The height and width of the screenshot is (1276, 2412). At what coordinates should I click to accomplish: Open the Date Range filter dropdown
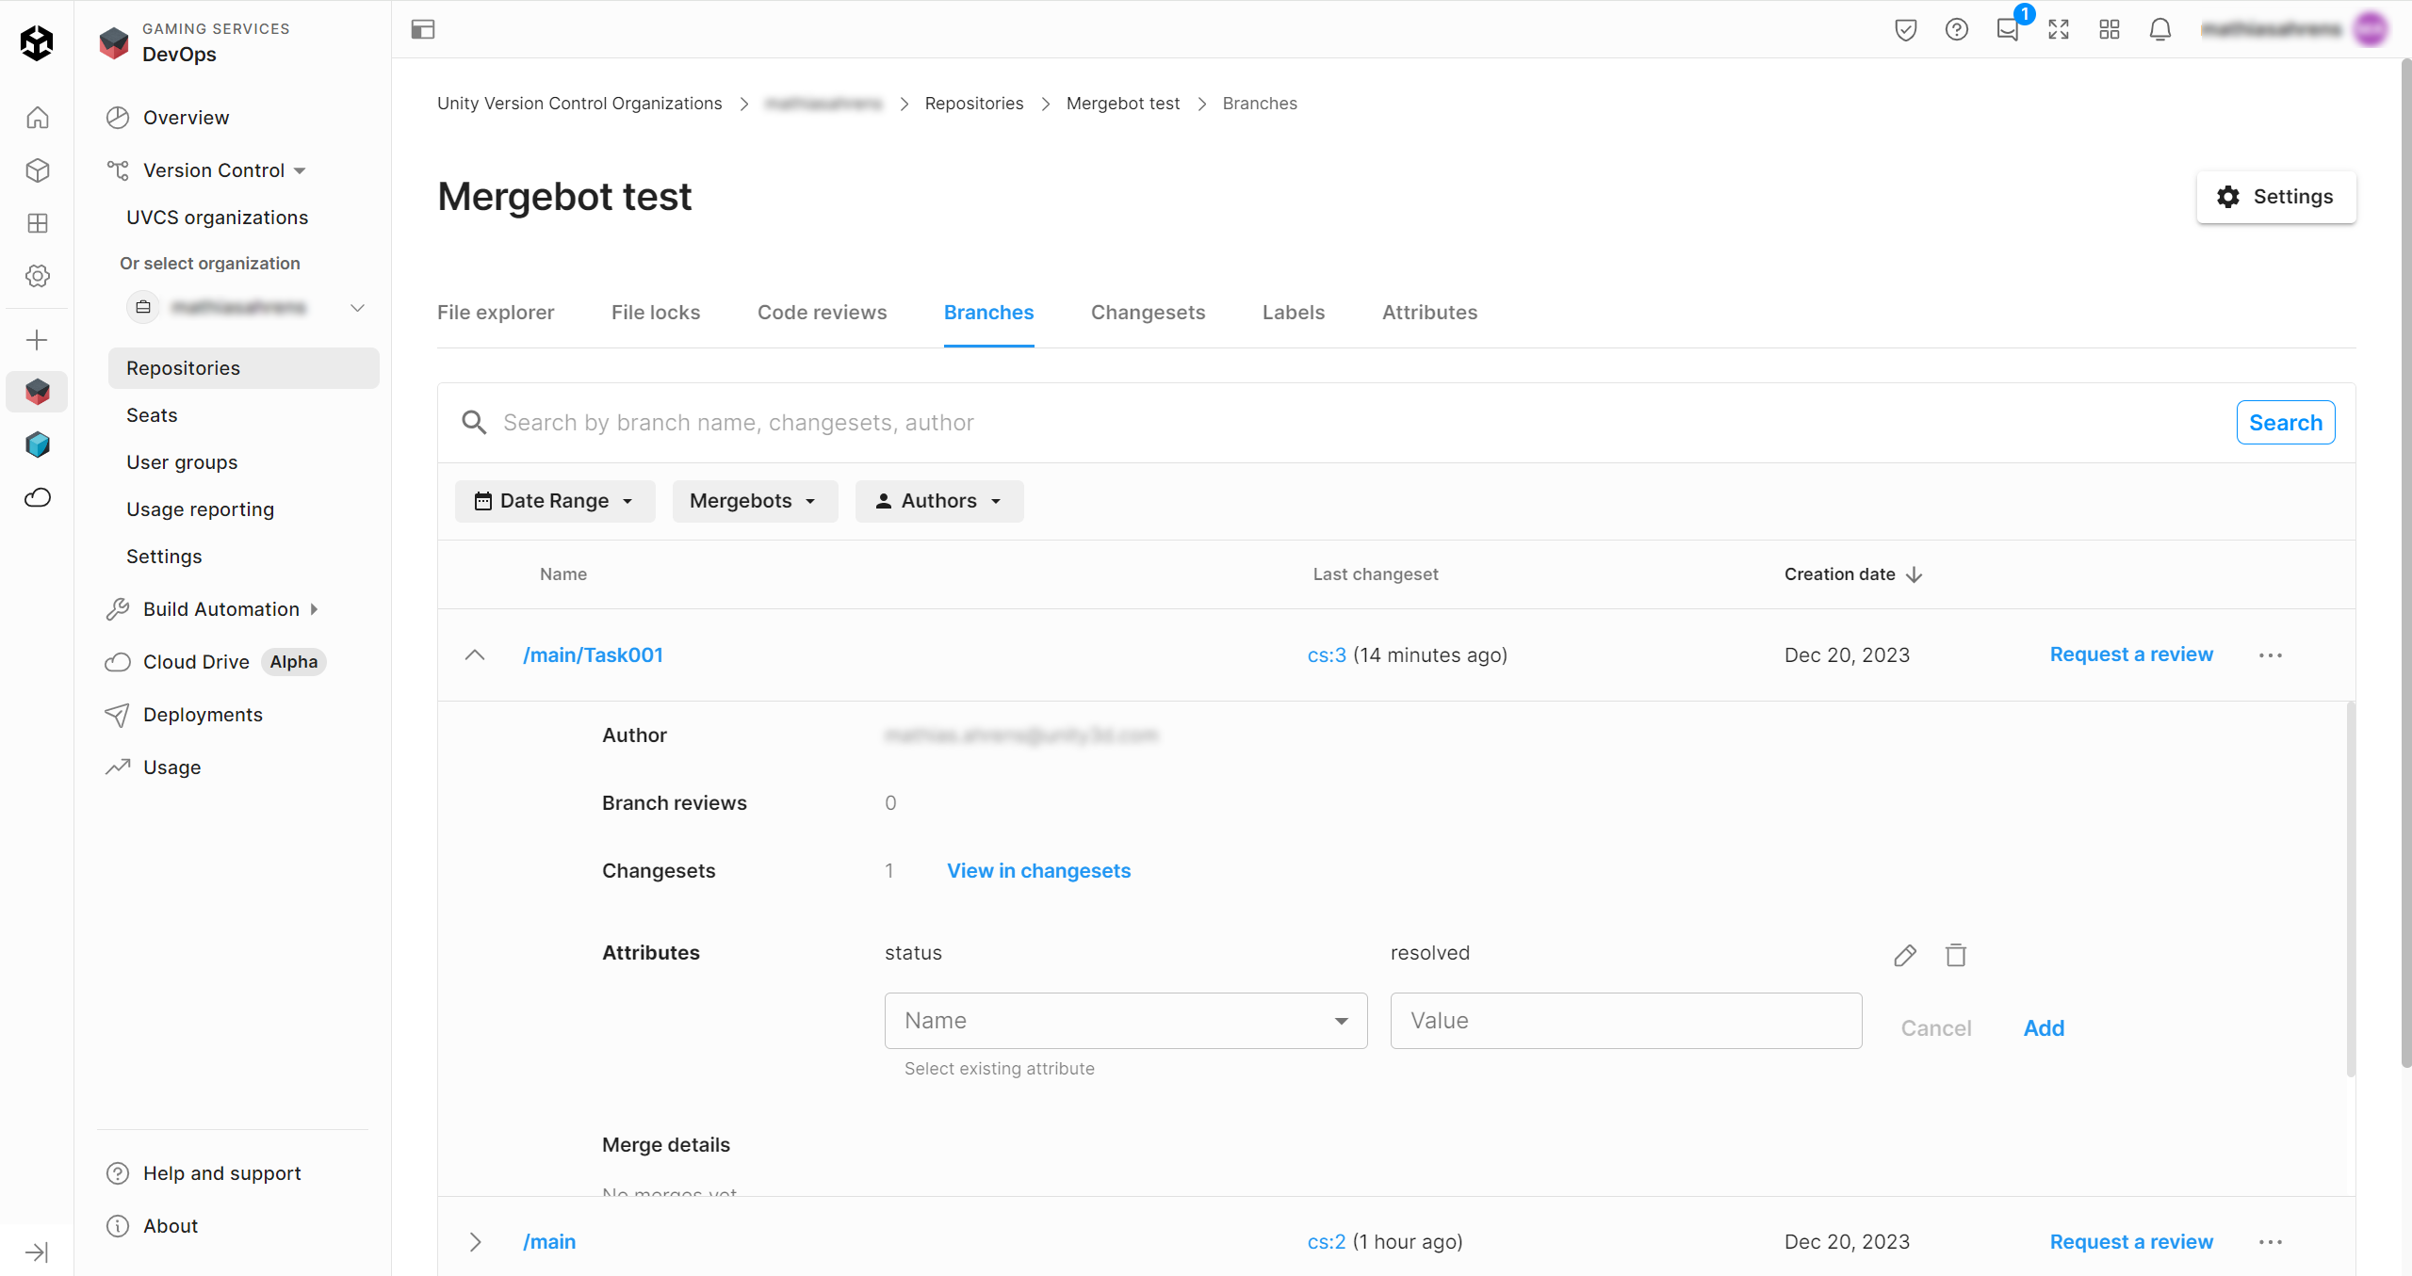(x=554, y=501)
